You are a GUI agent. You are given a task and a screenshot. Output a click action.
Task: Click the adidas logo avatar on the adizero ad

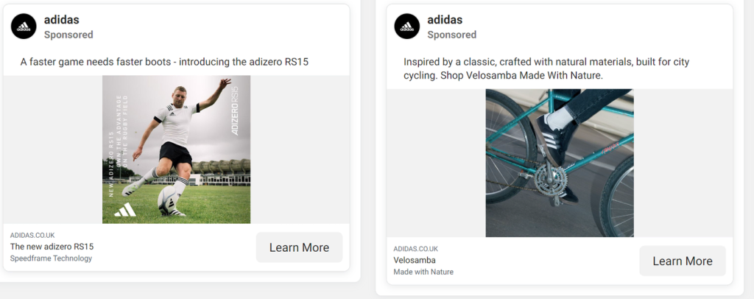pyautogui.click(x=24, y=27)
